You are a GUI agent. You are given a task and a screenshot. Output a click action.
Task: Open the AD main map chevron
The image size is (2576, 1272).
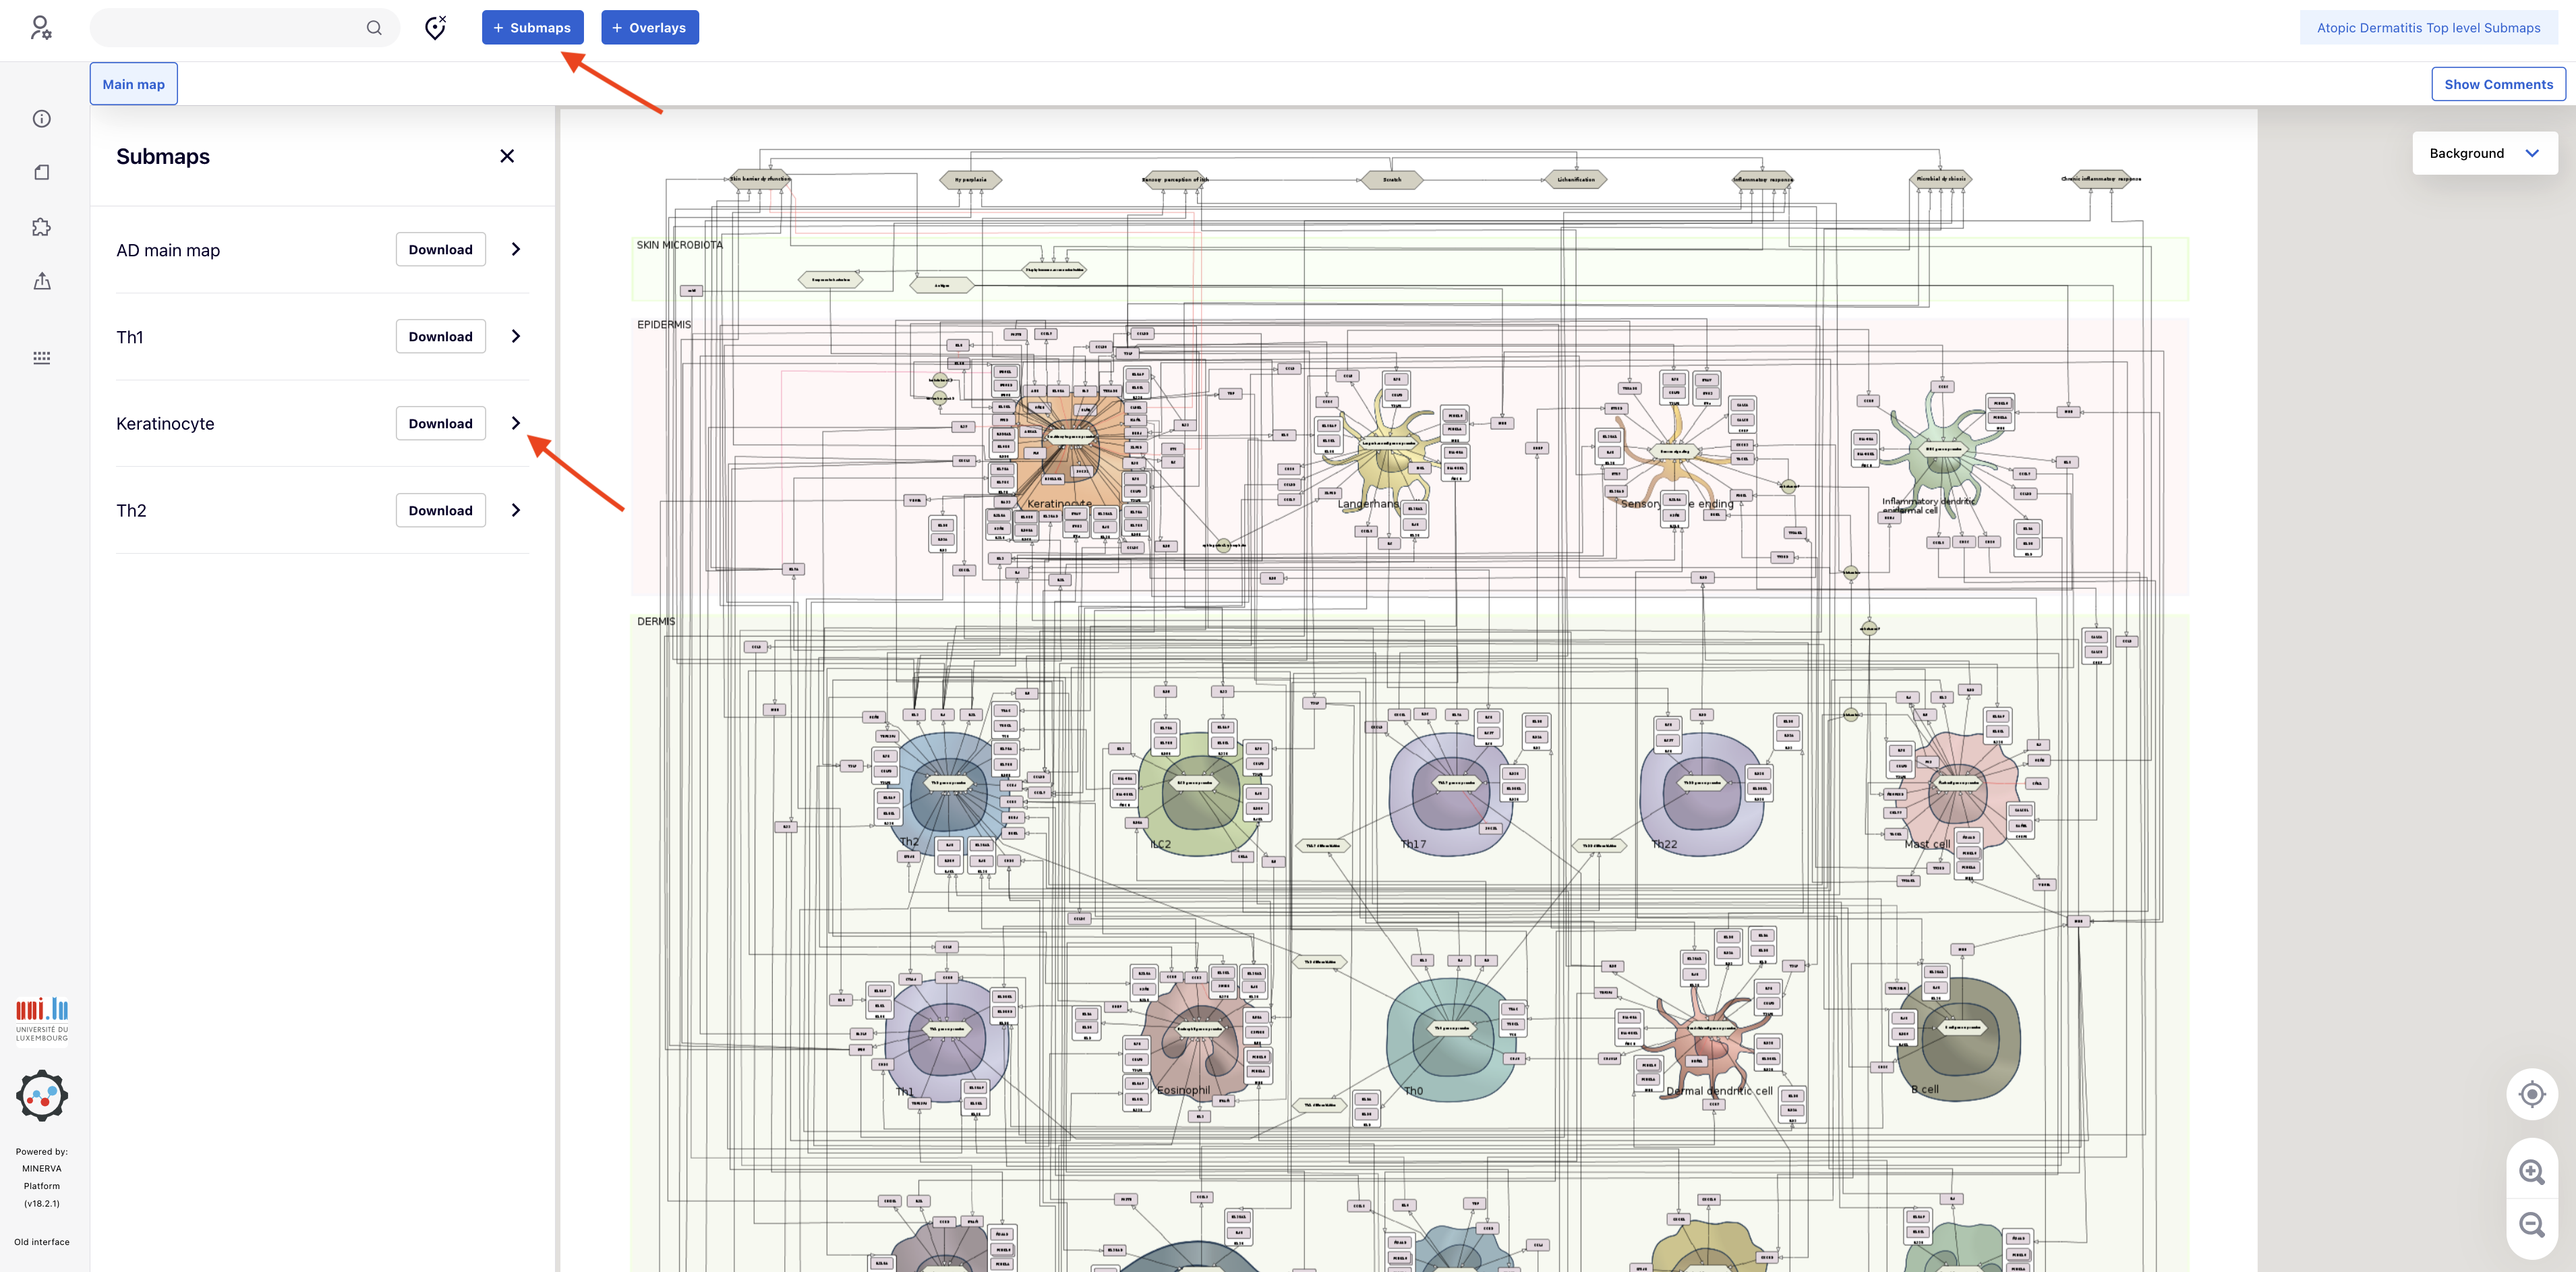point(516,249)
